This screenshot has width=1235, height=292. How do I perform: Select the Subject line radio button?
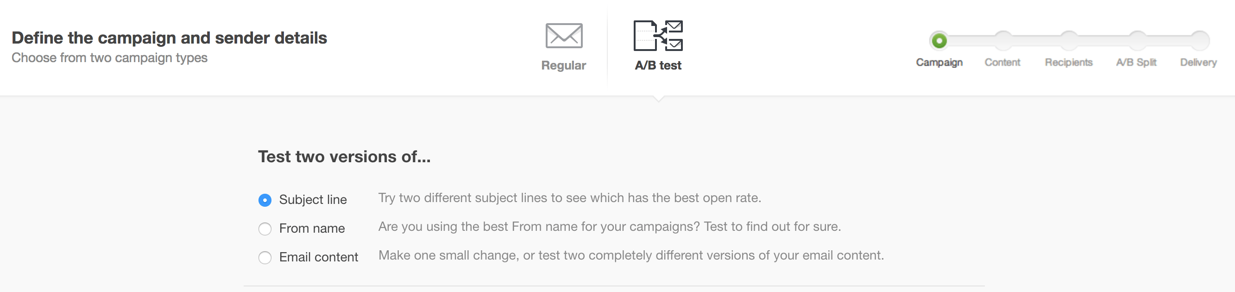pos(265,200)
